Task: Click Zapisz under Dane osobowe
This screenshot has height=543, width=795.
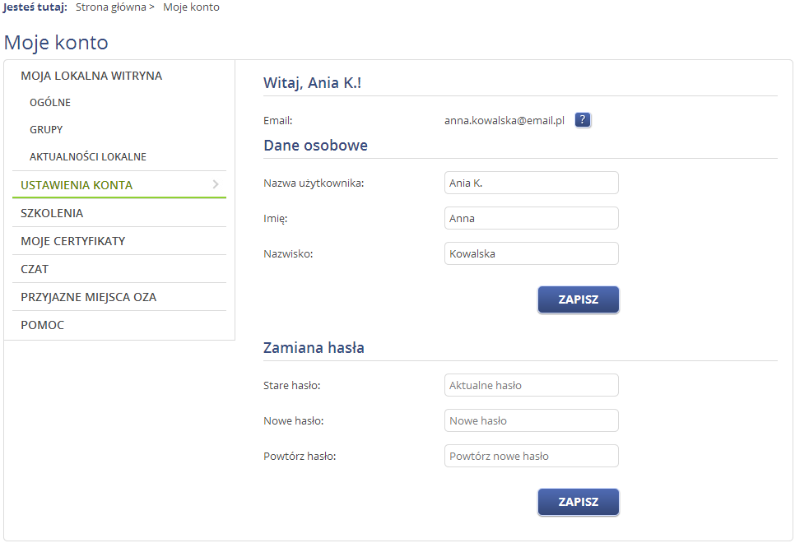Action: tap(579, 299)
